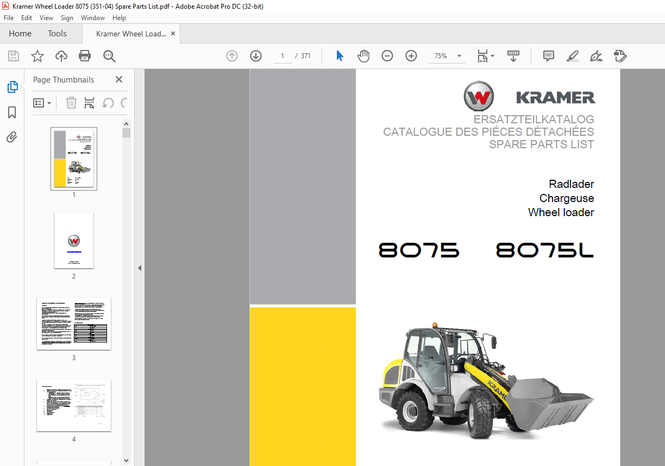Close the Kramer Wheel Load... document tab
Screen dimensions: 665x466
click(173, 34)
